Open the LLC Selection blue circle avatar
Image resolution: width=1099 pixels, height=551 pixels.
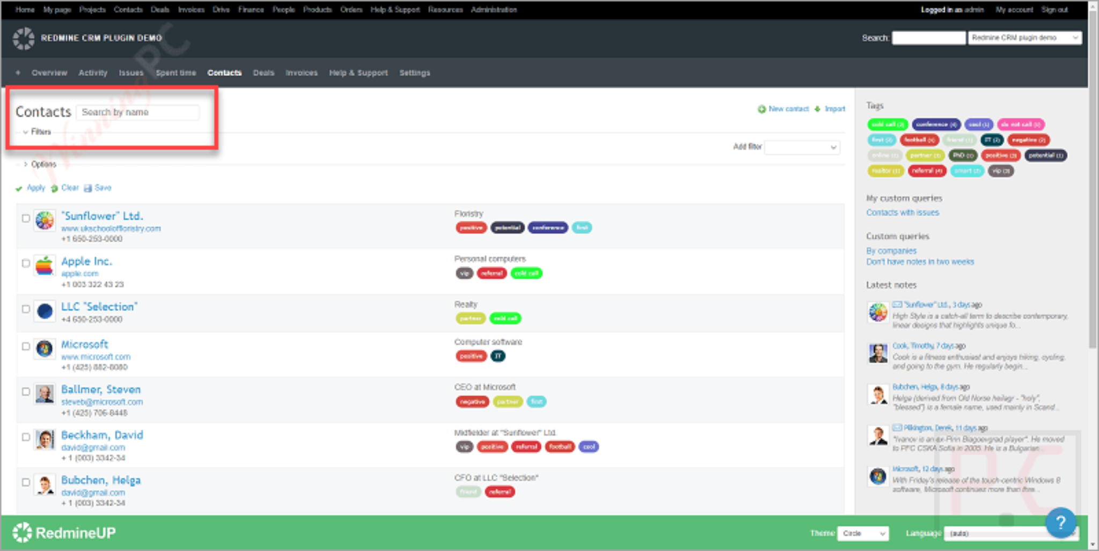(45, 311)
